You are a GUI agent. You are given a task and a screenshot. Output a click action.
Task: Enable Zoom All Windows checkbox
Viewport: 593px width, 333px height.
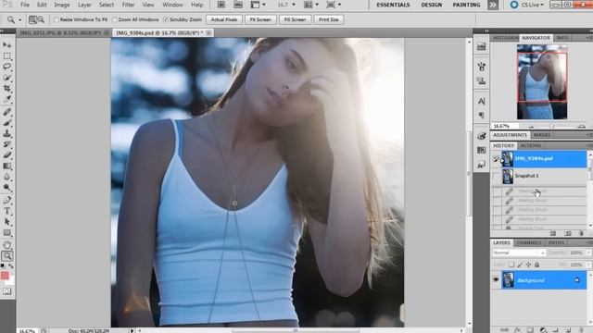pyautogui.click(x=115, y=19)
